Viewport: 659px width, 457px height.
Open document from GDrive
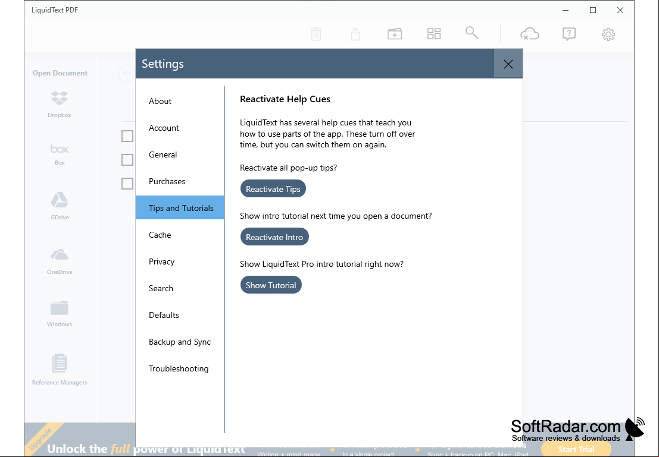[60, 206]
